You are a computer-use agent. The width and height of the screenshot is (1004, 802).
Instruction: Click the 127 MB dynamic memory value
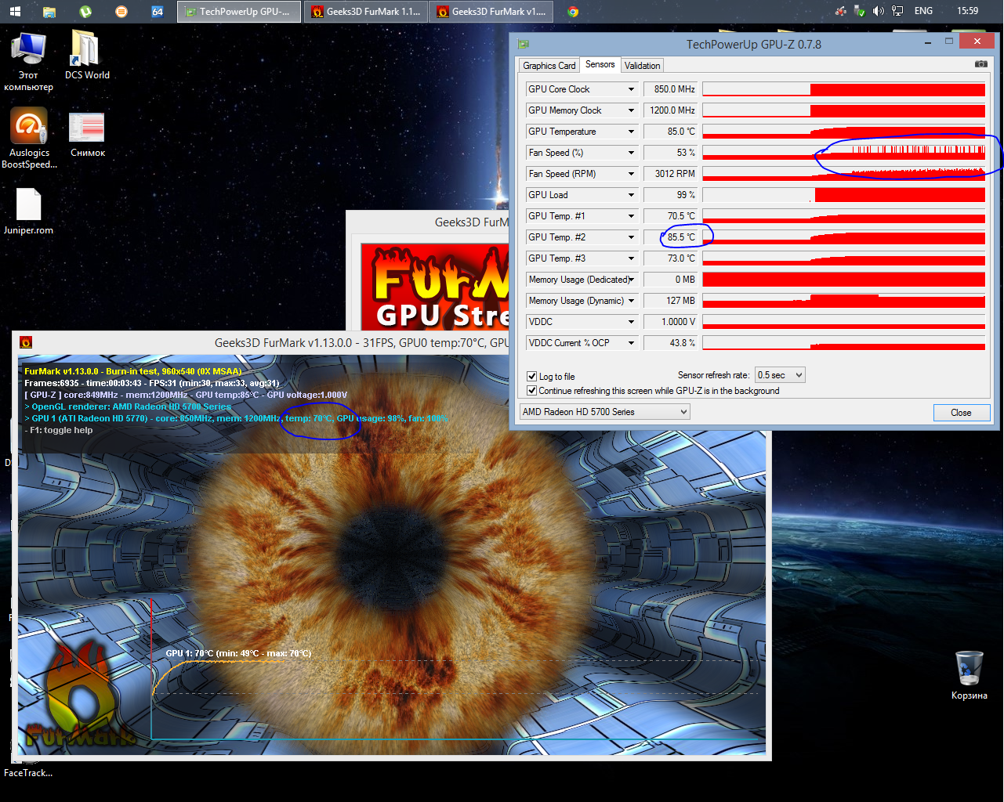coord(670,301)
